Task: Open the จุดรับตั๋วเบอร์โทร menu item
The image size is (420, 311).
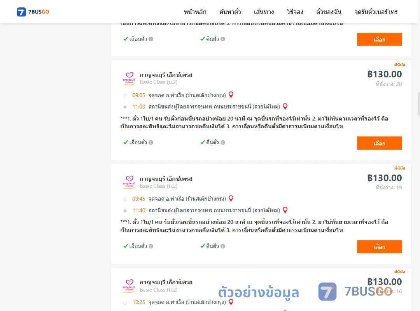Action: click(x=376, y=12)
